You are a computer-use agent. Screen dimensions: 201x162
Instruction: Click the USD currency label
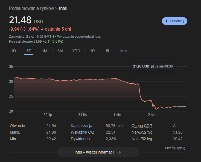pos(38,22)
